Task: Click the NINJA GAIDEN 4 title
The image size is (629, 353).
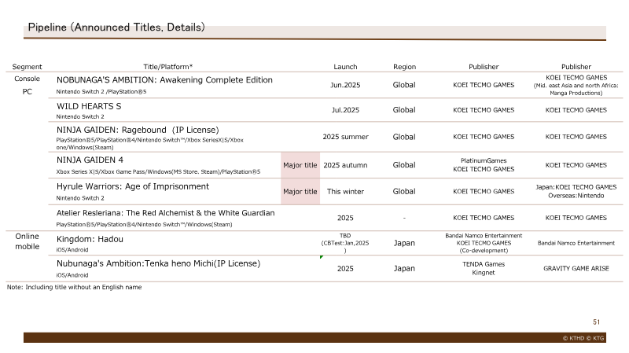Action: pyautogui.click(x=90, y=160)
